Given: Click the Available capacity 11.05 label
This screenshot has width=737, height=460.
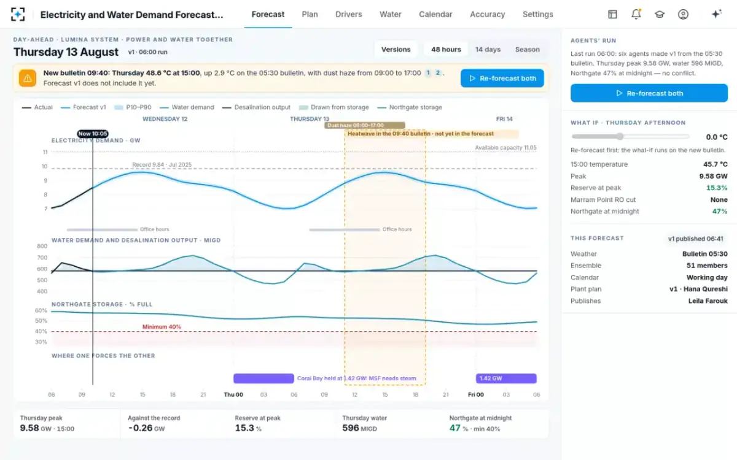Looking at the screenshot, I should [505, 148].
